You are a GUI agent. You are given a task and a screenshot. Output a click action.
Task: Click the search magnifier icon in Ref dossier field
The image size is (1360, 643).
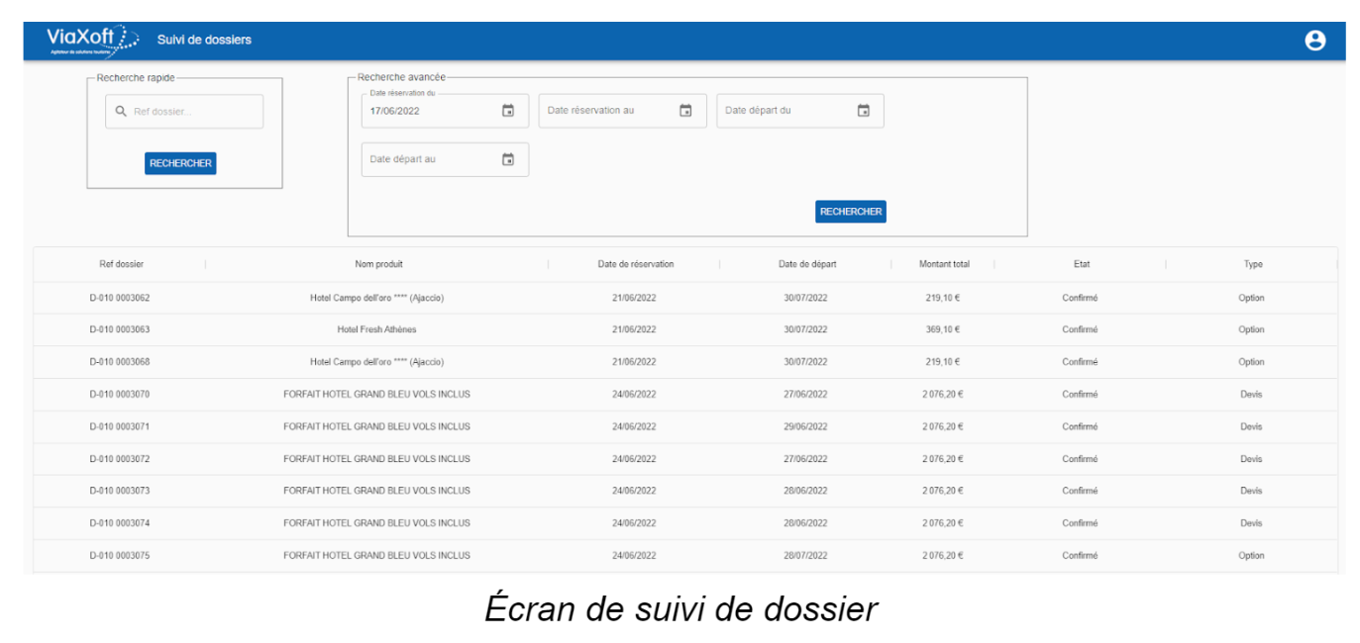pos(121,112)
